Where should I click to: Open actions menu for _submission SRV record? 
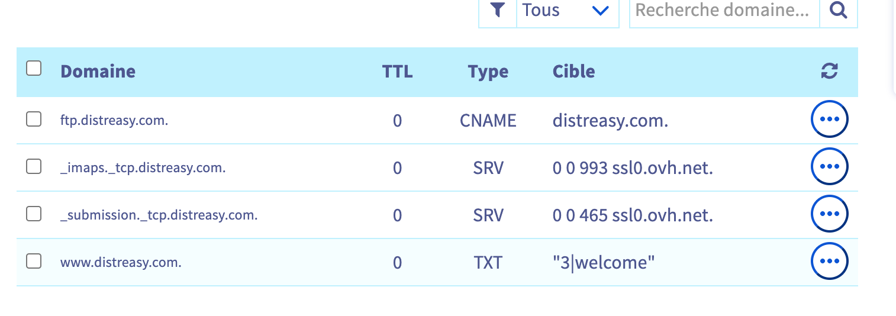(829, 214)
